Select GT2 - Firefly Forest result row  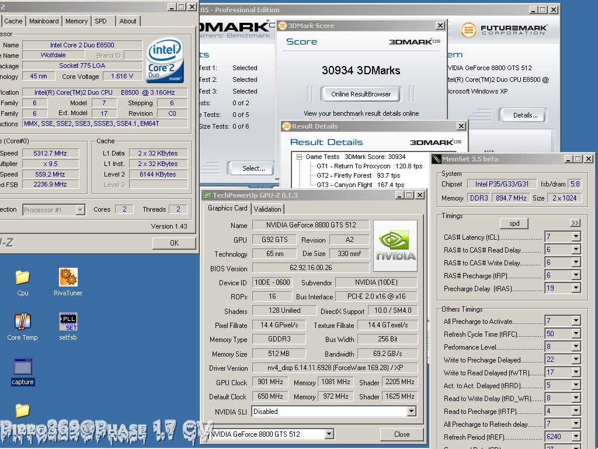(x=358, y=175)
